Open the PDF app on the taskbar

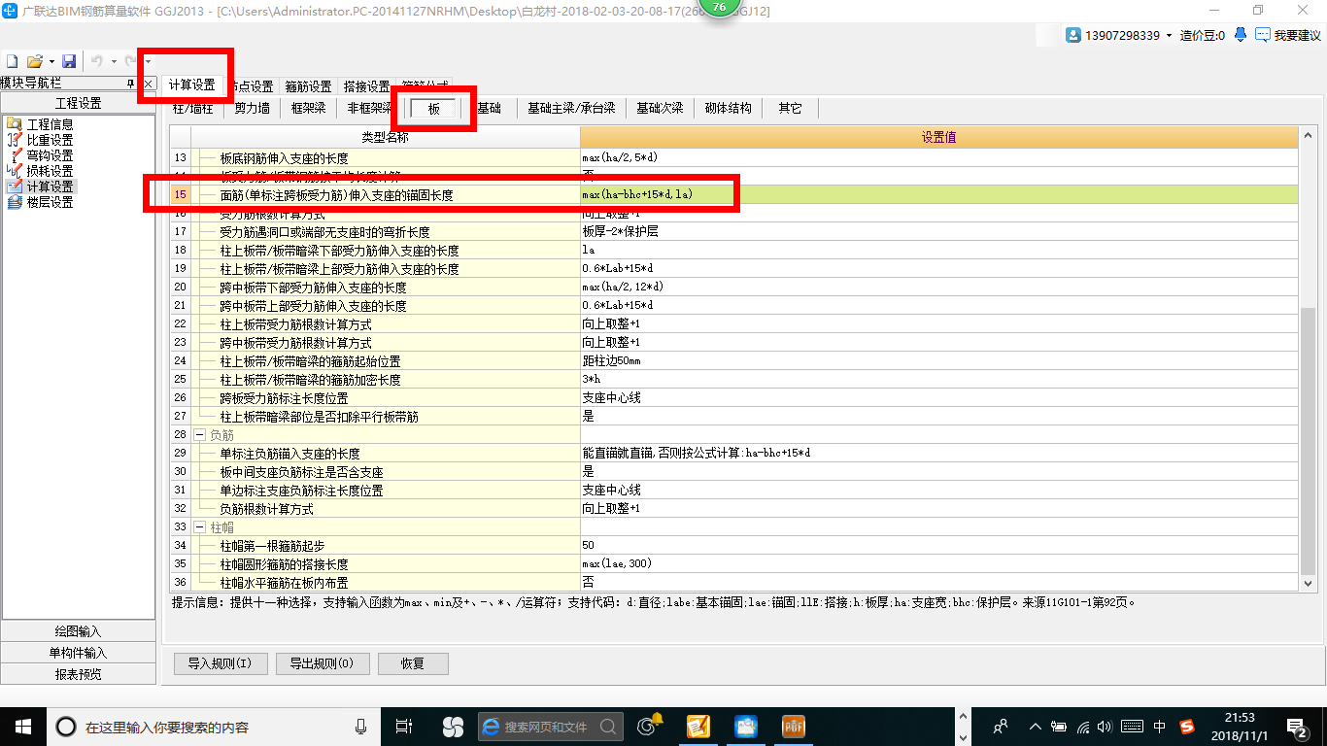794,727
